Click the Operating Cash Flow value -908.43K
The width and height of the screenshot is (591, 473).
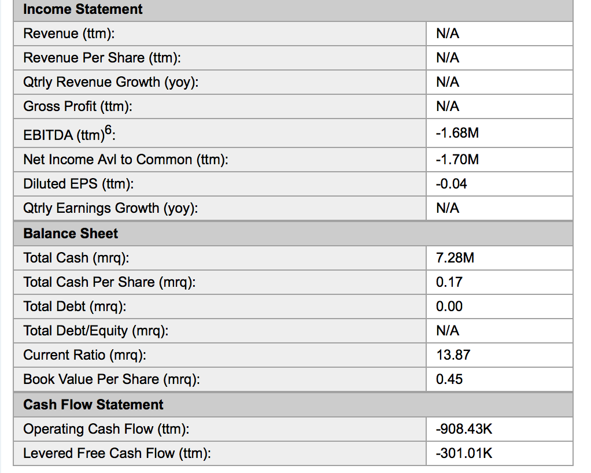464,429
